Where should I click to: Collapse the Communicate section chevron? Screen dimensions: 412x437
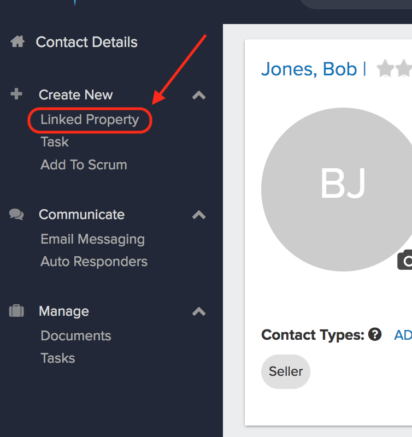(199, 215)
